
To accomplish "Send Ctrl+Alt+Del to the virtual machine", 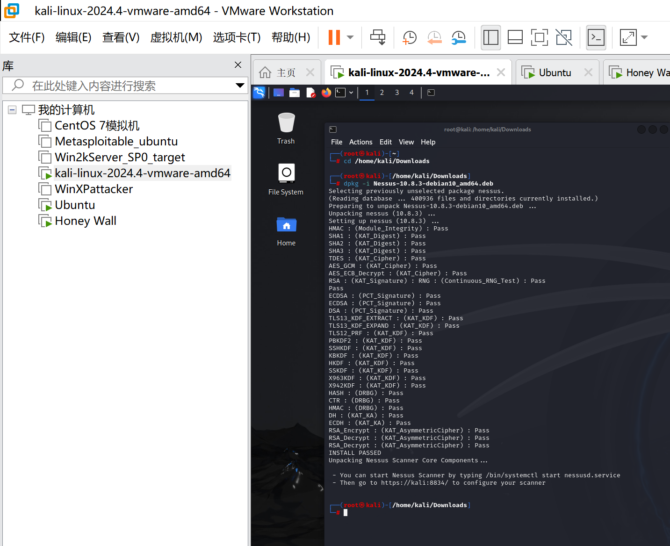I will [378, 37].
